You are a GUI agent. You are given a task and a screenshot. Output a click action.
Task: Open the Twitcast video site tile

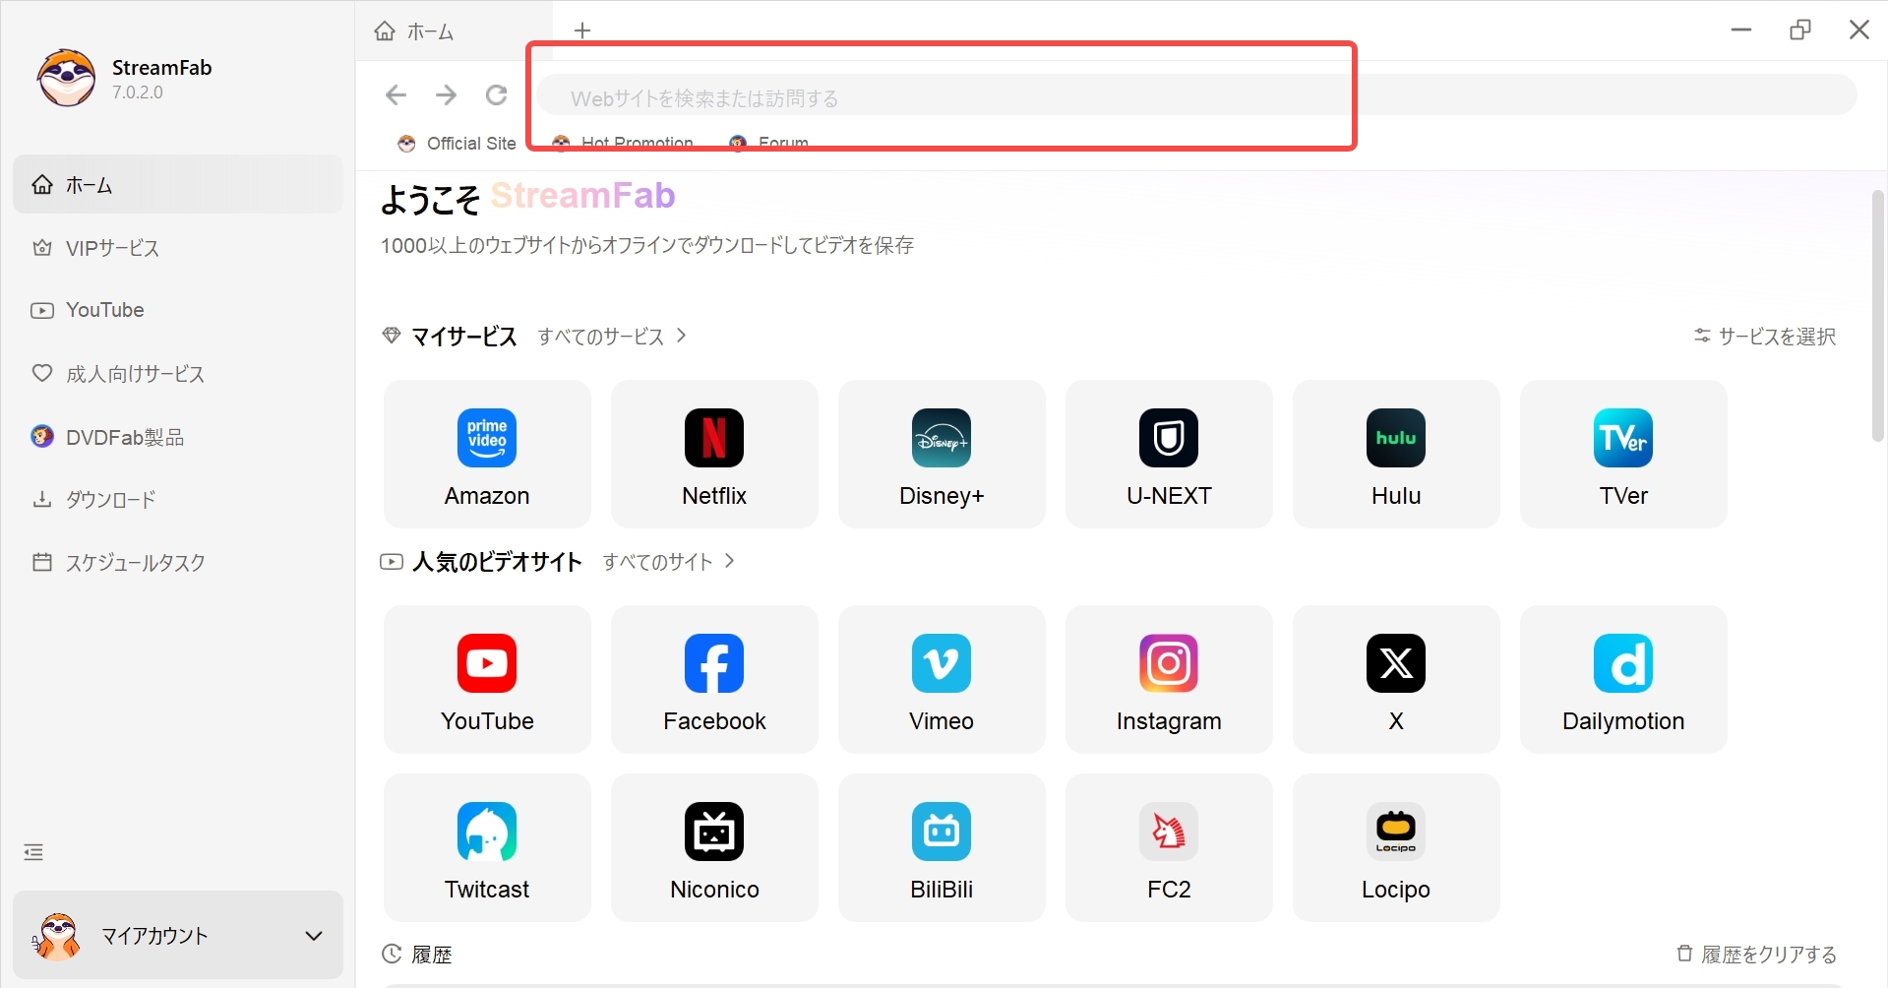click(487, 847)
